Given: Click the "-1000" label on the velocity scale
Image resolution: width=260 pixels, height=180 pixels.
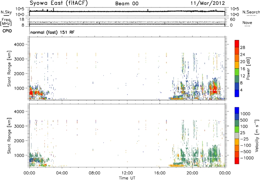Looking at the screenshot, I should [x=247, y=158].
